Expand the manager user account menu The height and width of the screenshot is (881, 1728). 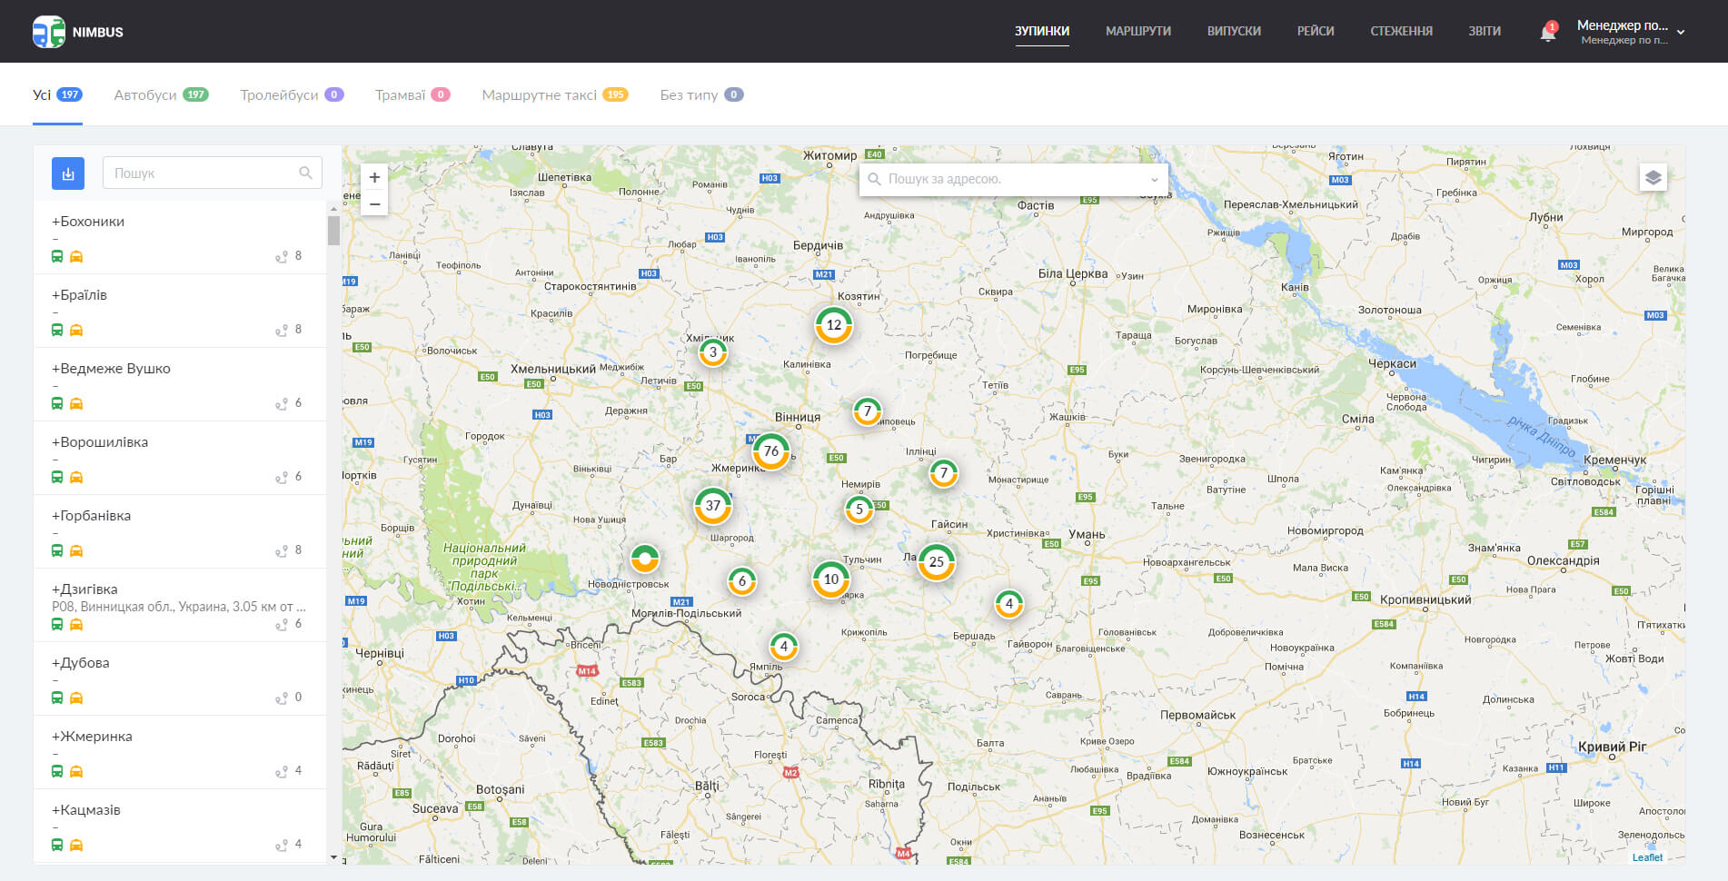[x=1681, y=32]
